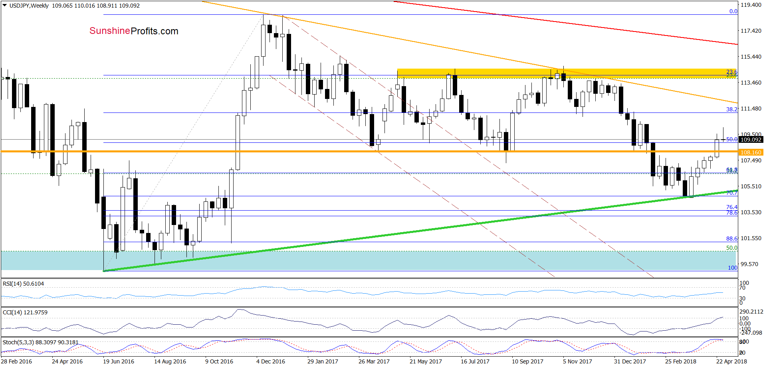Select the light blue support zone rectangle
The height and width of the screenshot is (367, 765).
pos(369,260)
